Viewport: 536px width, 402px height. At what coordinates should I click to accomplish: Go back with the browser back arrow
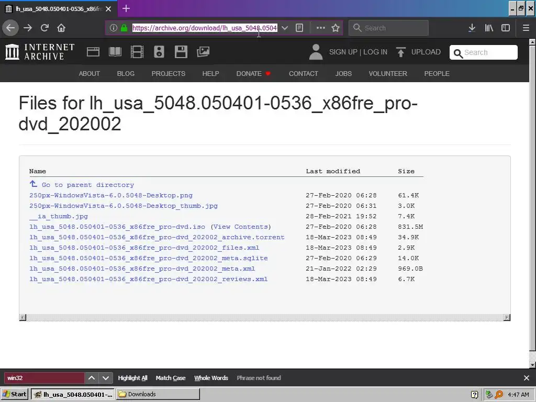pyautogui.click(x=10, y=28)
